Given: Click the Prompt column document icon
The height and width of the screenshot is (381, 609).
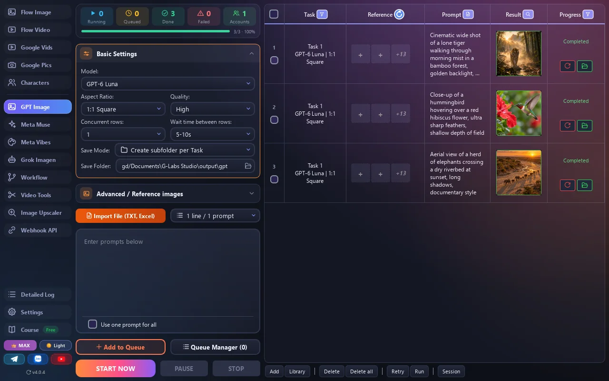Looking at the screenshot, I should [x=468, y=15].
